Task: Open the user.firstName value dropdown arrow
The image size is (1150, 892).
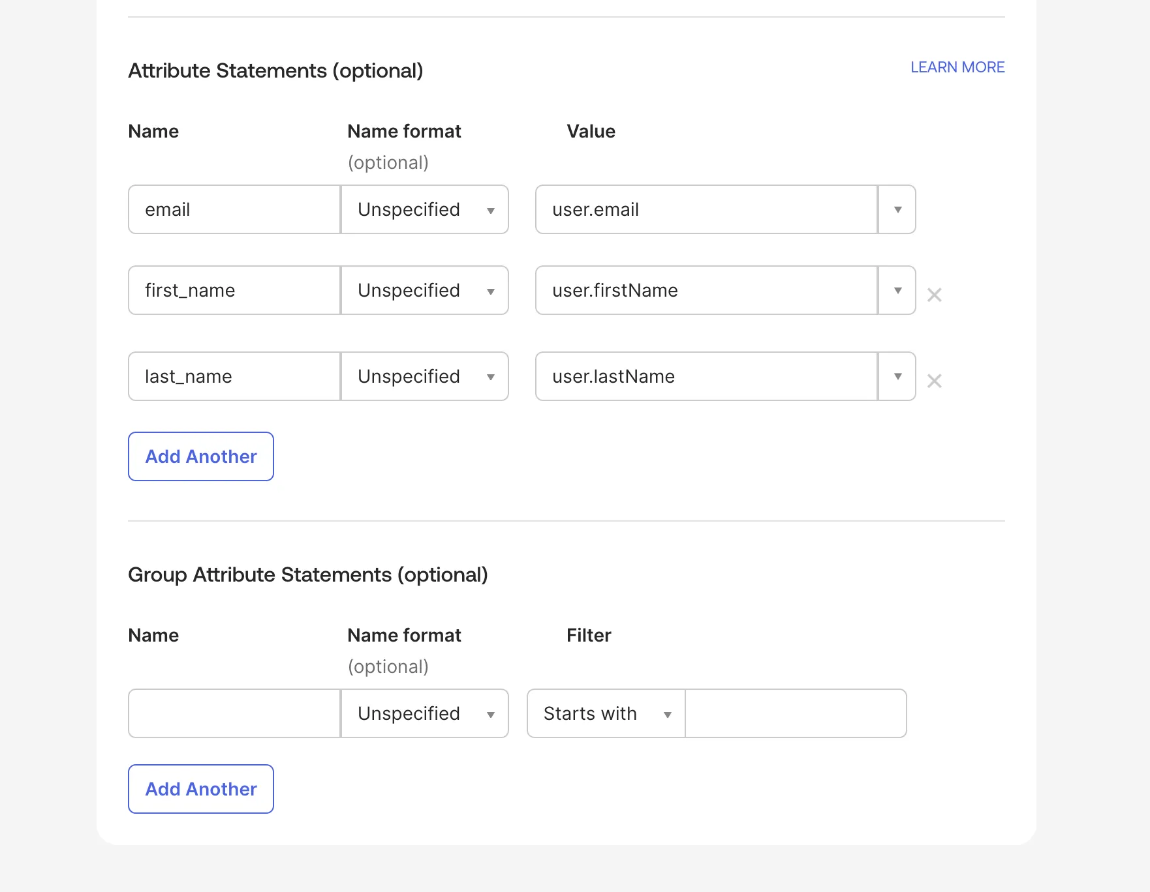Action: (897, 290)
